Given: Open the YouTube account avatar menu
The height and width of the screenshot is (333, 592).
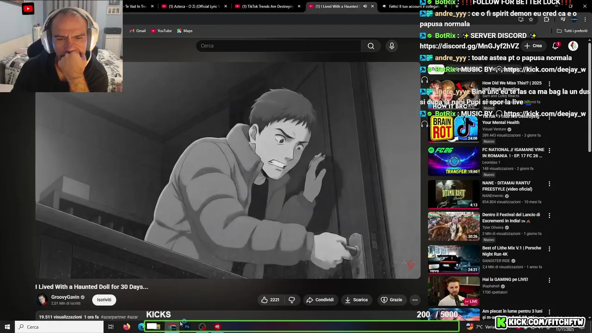Looking at the screenshot, I should [x=573, y=46].
